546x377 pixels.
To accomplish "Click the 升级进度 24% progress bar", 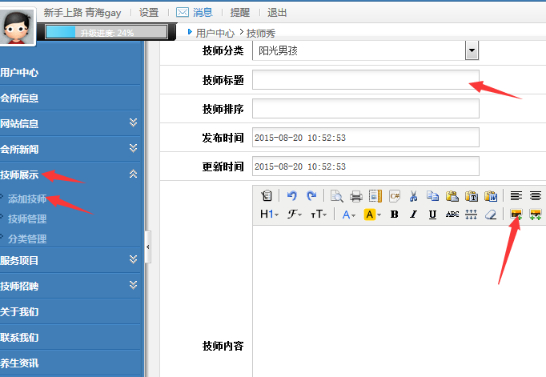I will coord(106,32).
